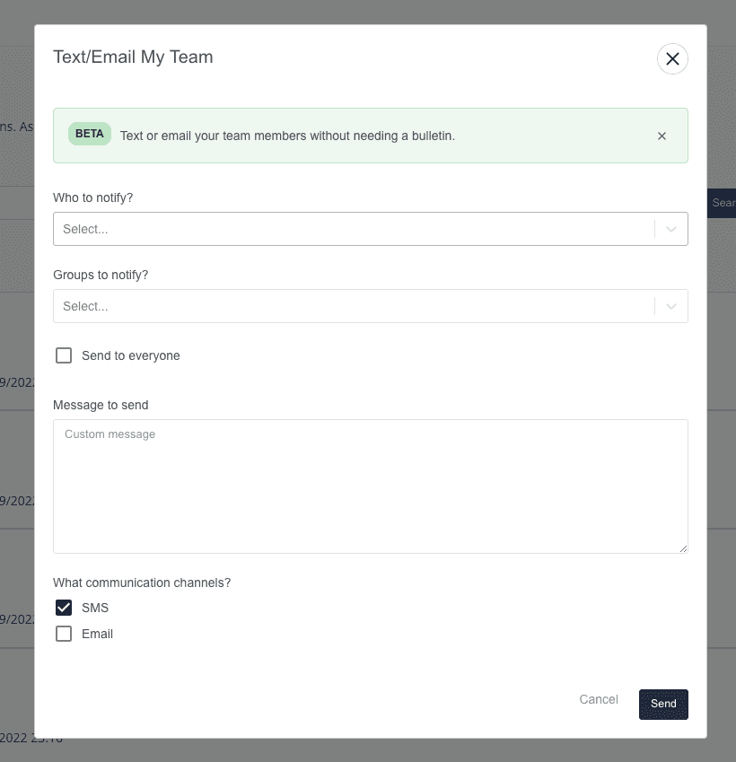736x762 pixels.
Task: Expand the recipient Select... field
Action: coord(359,229)
